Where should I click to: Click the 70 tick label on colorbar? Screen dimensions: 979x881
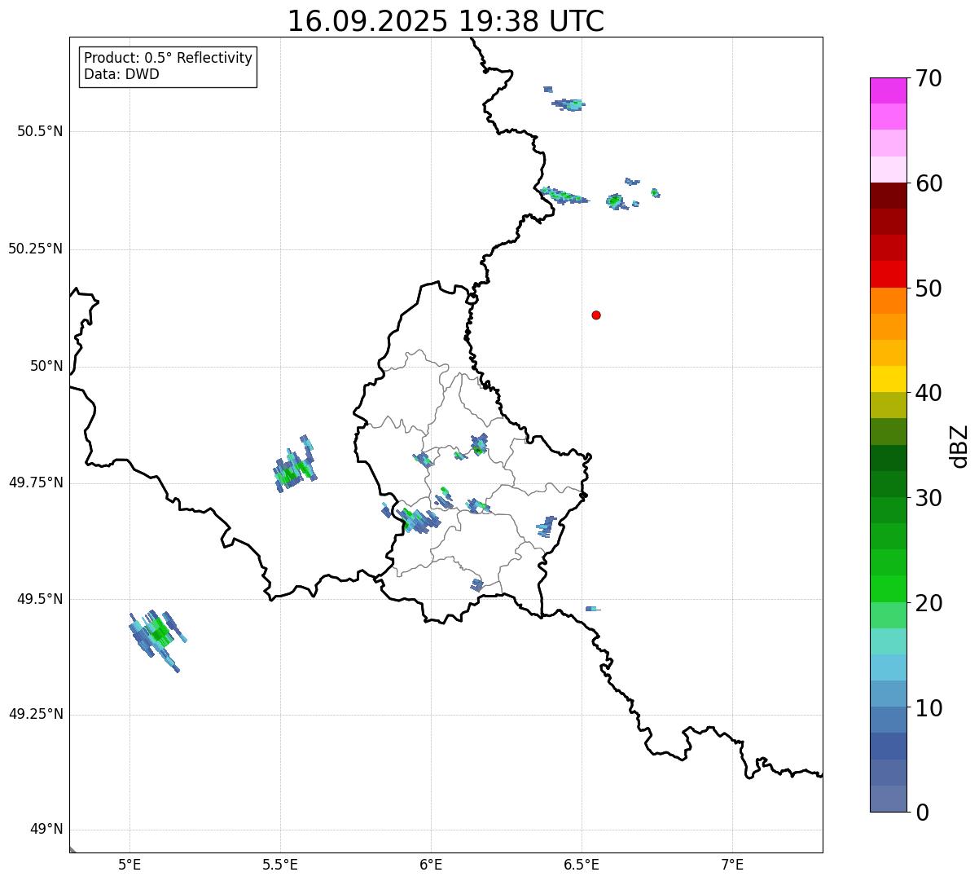pos(929,79)
